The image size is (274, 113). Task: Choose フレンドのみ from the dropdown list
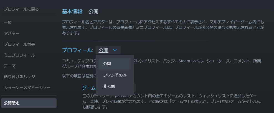pos(115,75)
